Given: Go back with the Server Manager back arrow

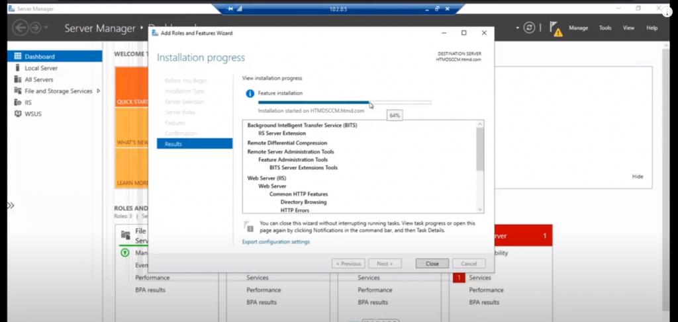Looking at the screenshot, I should [20, 28].
